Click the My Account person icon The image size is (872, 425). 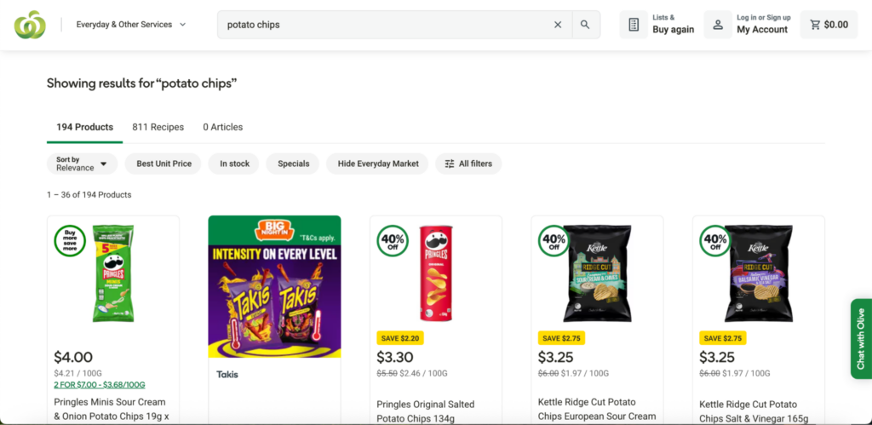[x=718, y=25]
